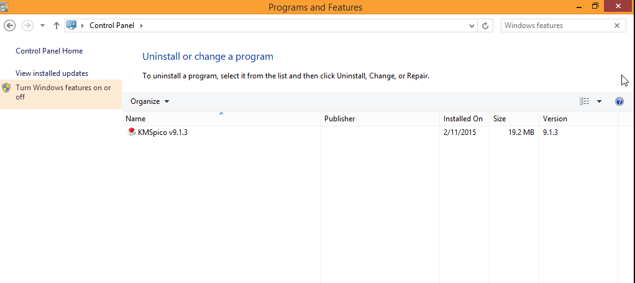Expand root chevron before Control Panel breadcrumb

(83, 26)
